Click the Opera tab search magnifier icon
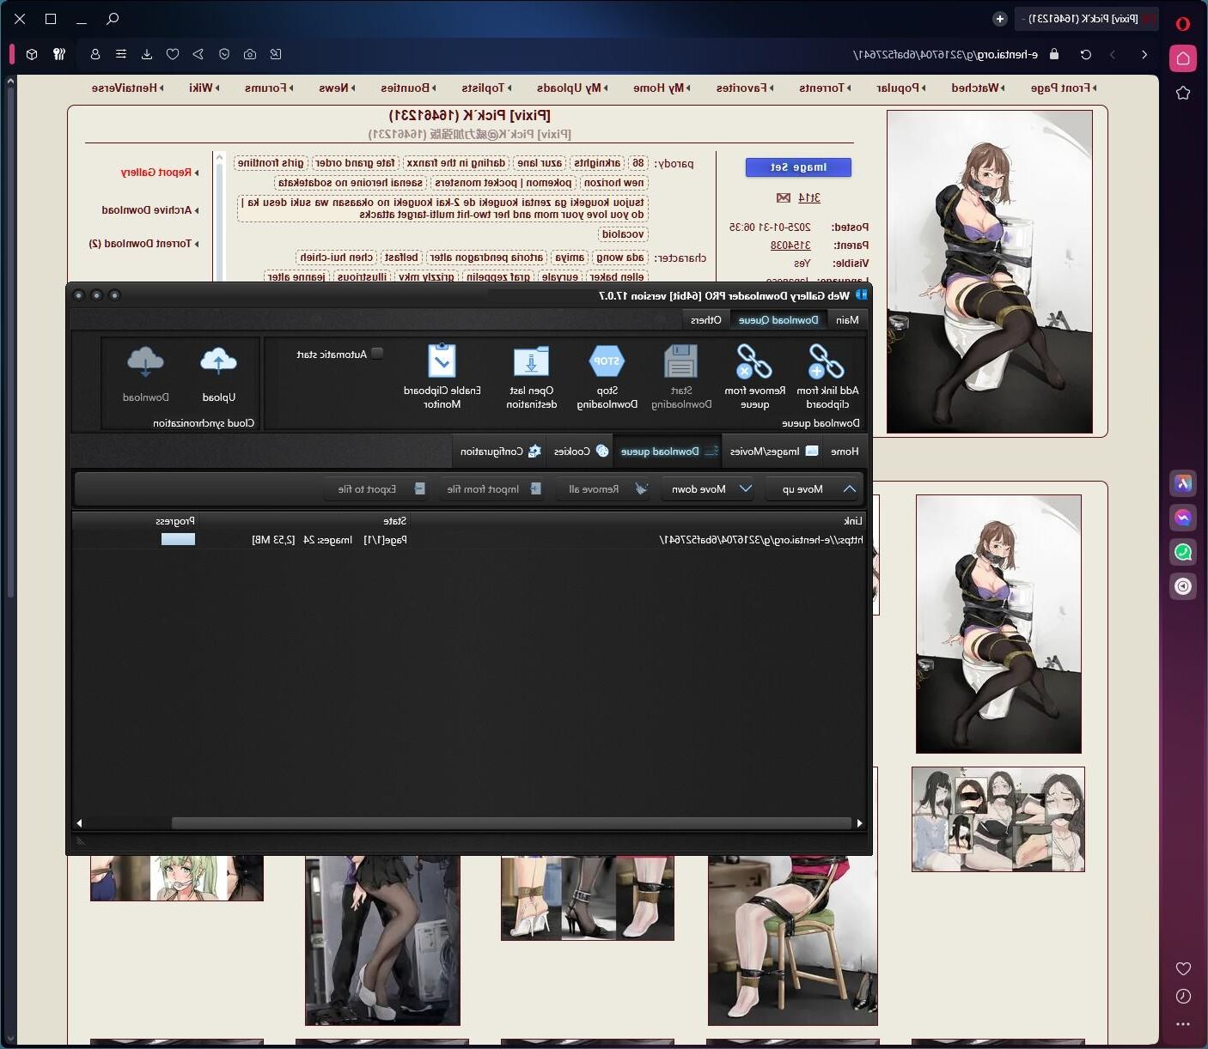This screenshot has width=1208, height=1049. (x=113, y=18)
